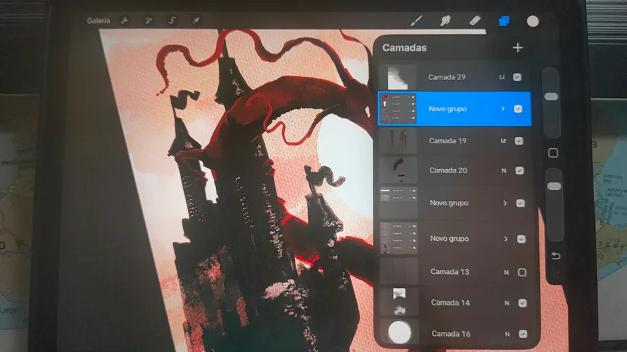This screenshot has width=627, height=352.
Task: Add a new layer with plus
Action: 518,48
